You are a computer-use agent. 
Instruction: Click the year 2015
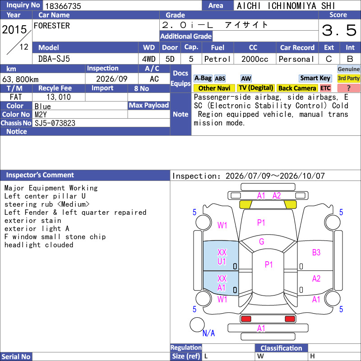coord(14,30)
